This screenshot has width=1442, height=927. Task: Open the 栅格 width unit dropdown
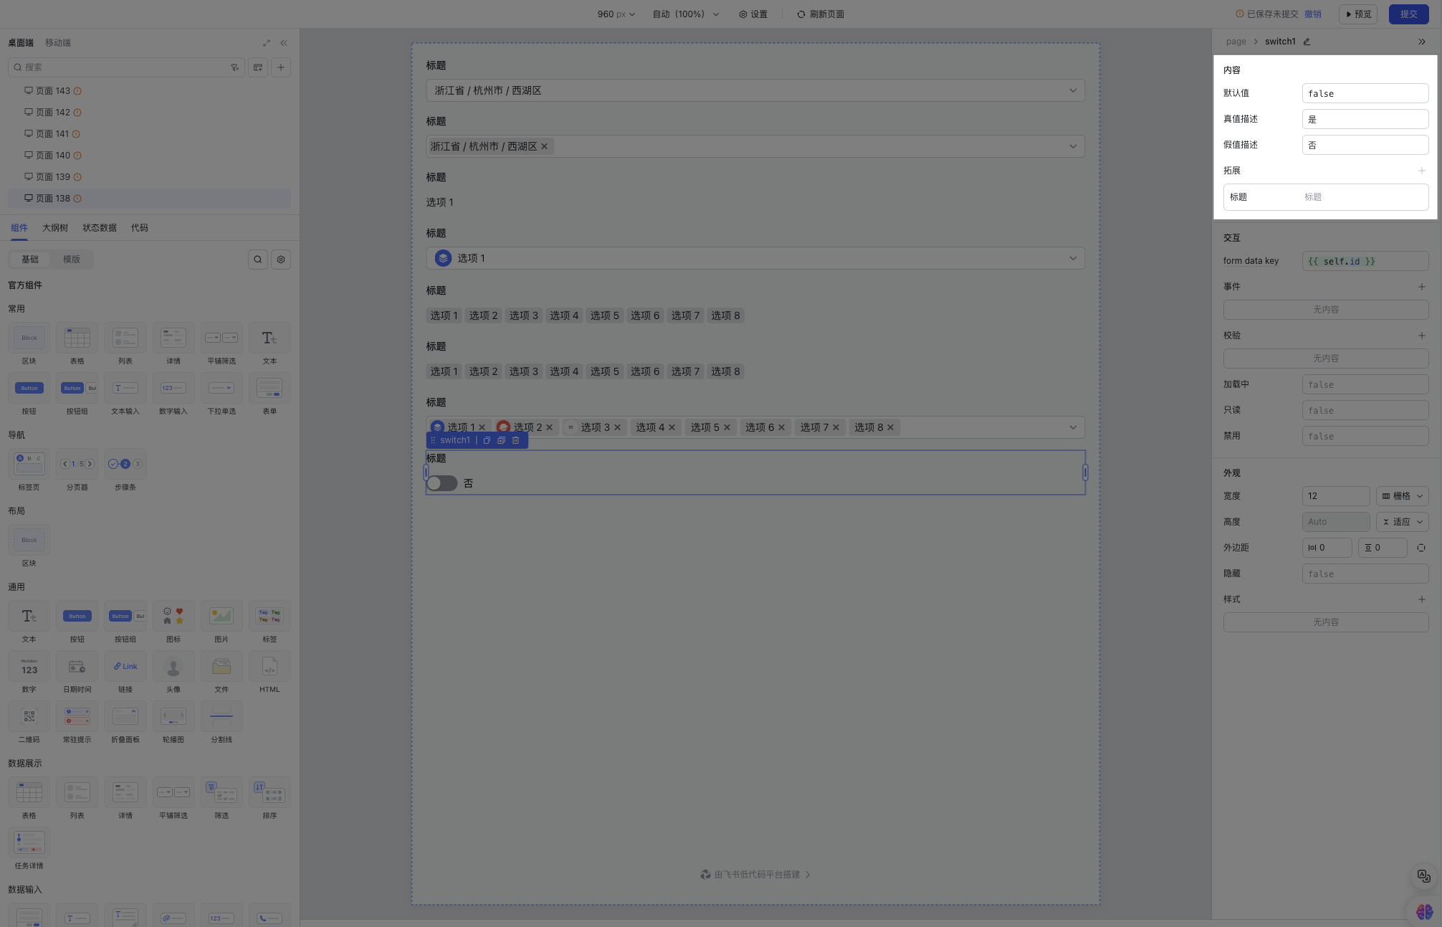click(1403, 496)
